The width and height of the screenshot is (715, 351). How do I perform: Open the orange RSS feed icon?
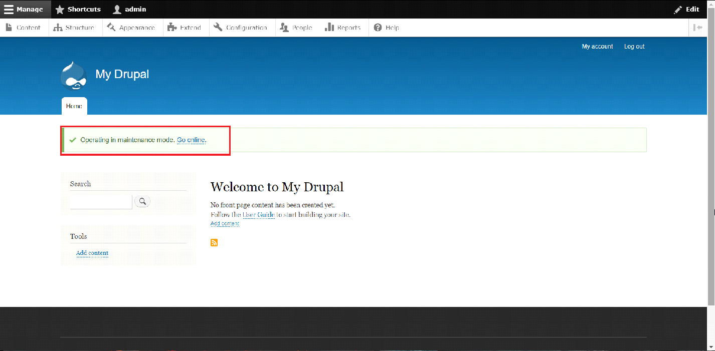coord(214,243)
